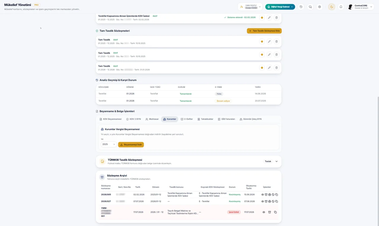Open the history clock icon in header

point(301,7)
